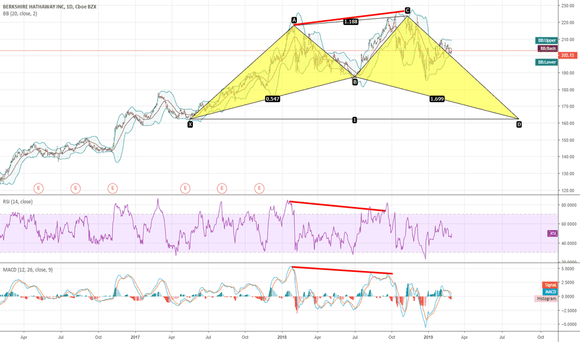Viewport: 580px width, 342px height.
Task: Click the 160.00 price axis label
Action: point(568,124)
